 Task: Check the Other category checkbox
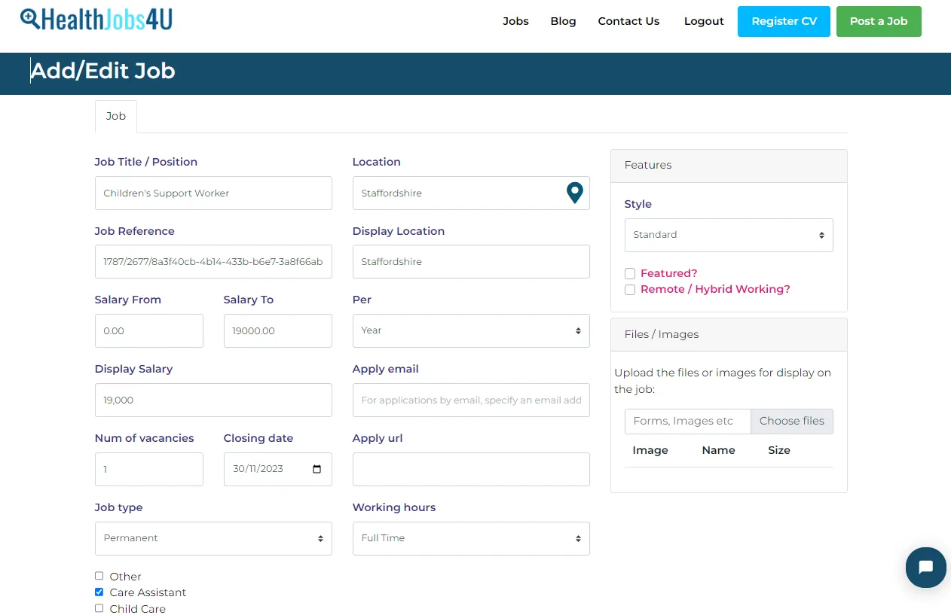[x=99, y=576]
